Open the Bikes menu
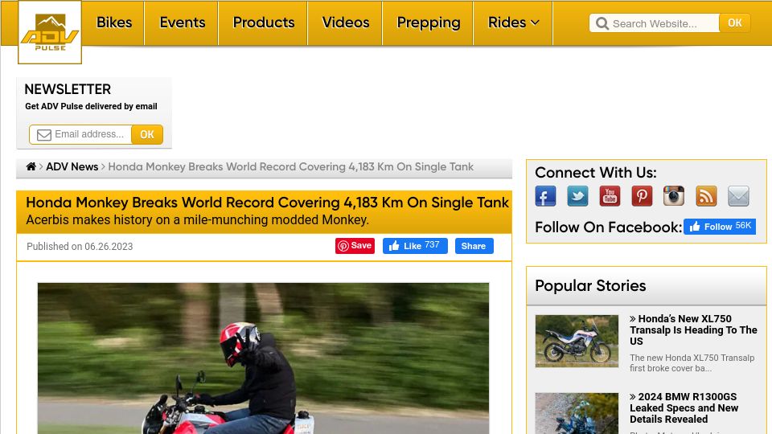The height and width of the screenshot is (434, 772). click(113, 23)
